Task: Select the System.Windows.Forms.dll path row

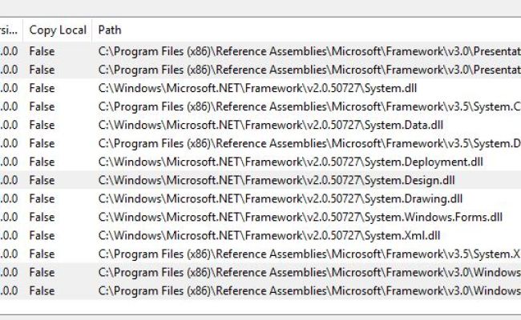Action: (260, 218)
